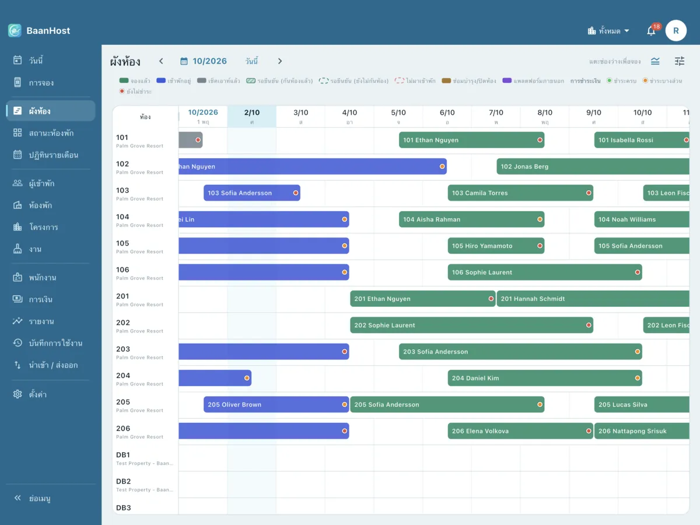Open booking 101 Ethan Nguyen
The image size is (700, 525).
pyautogui.click(x=472, y=140)
